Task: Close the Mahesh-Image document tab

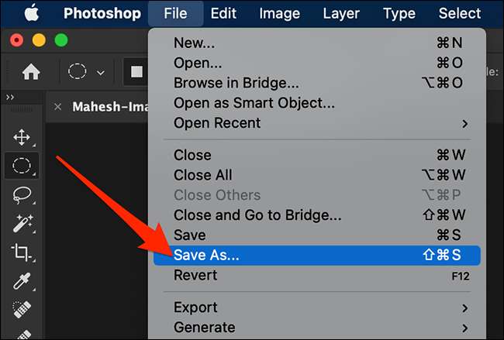Action: (x=58, y=107)
